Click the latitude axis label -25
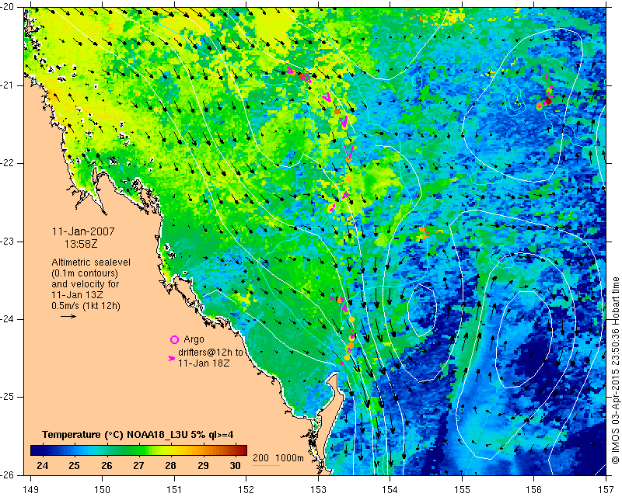The height and width of the screenshot is (497, 622). pyautogui.click(x=8, y=397)
